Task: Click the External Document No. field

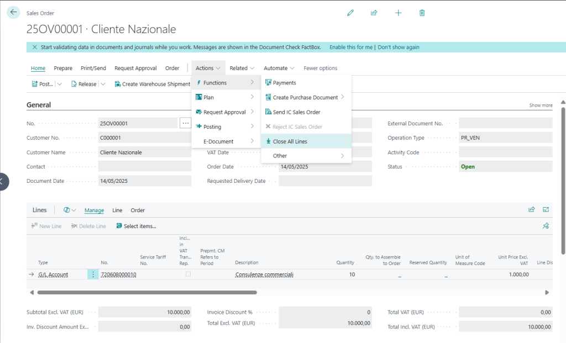Action: 505,123
